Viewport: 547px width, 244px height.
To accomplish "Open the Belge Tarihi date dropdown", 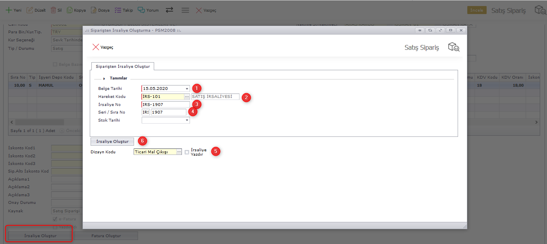I will (187, 89).
